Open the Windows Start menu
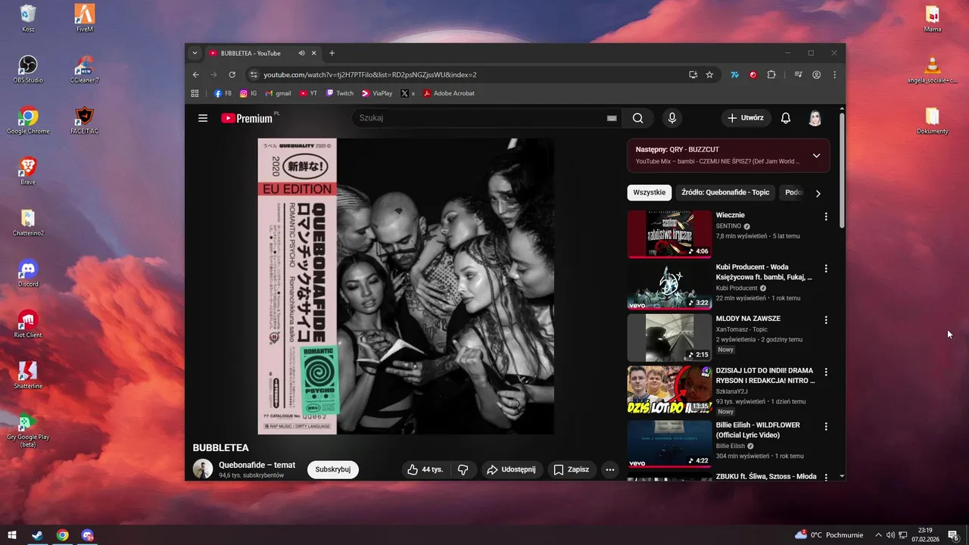Screen dimensions: 969x545 [12, 535]
